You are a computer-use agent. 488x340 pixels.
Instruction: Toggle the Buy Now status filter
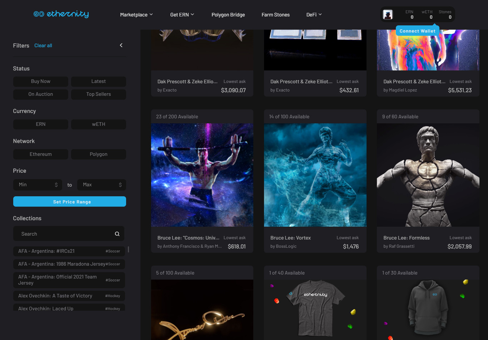tap(41, 82)
